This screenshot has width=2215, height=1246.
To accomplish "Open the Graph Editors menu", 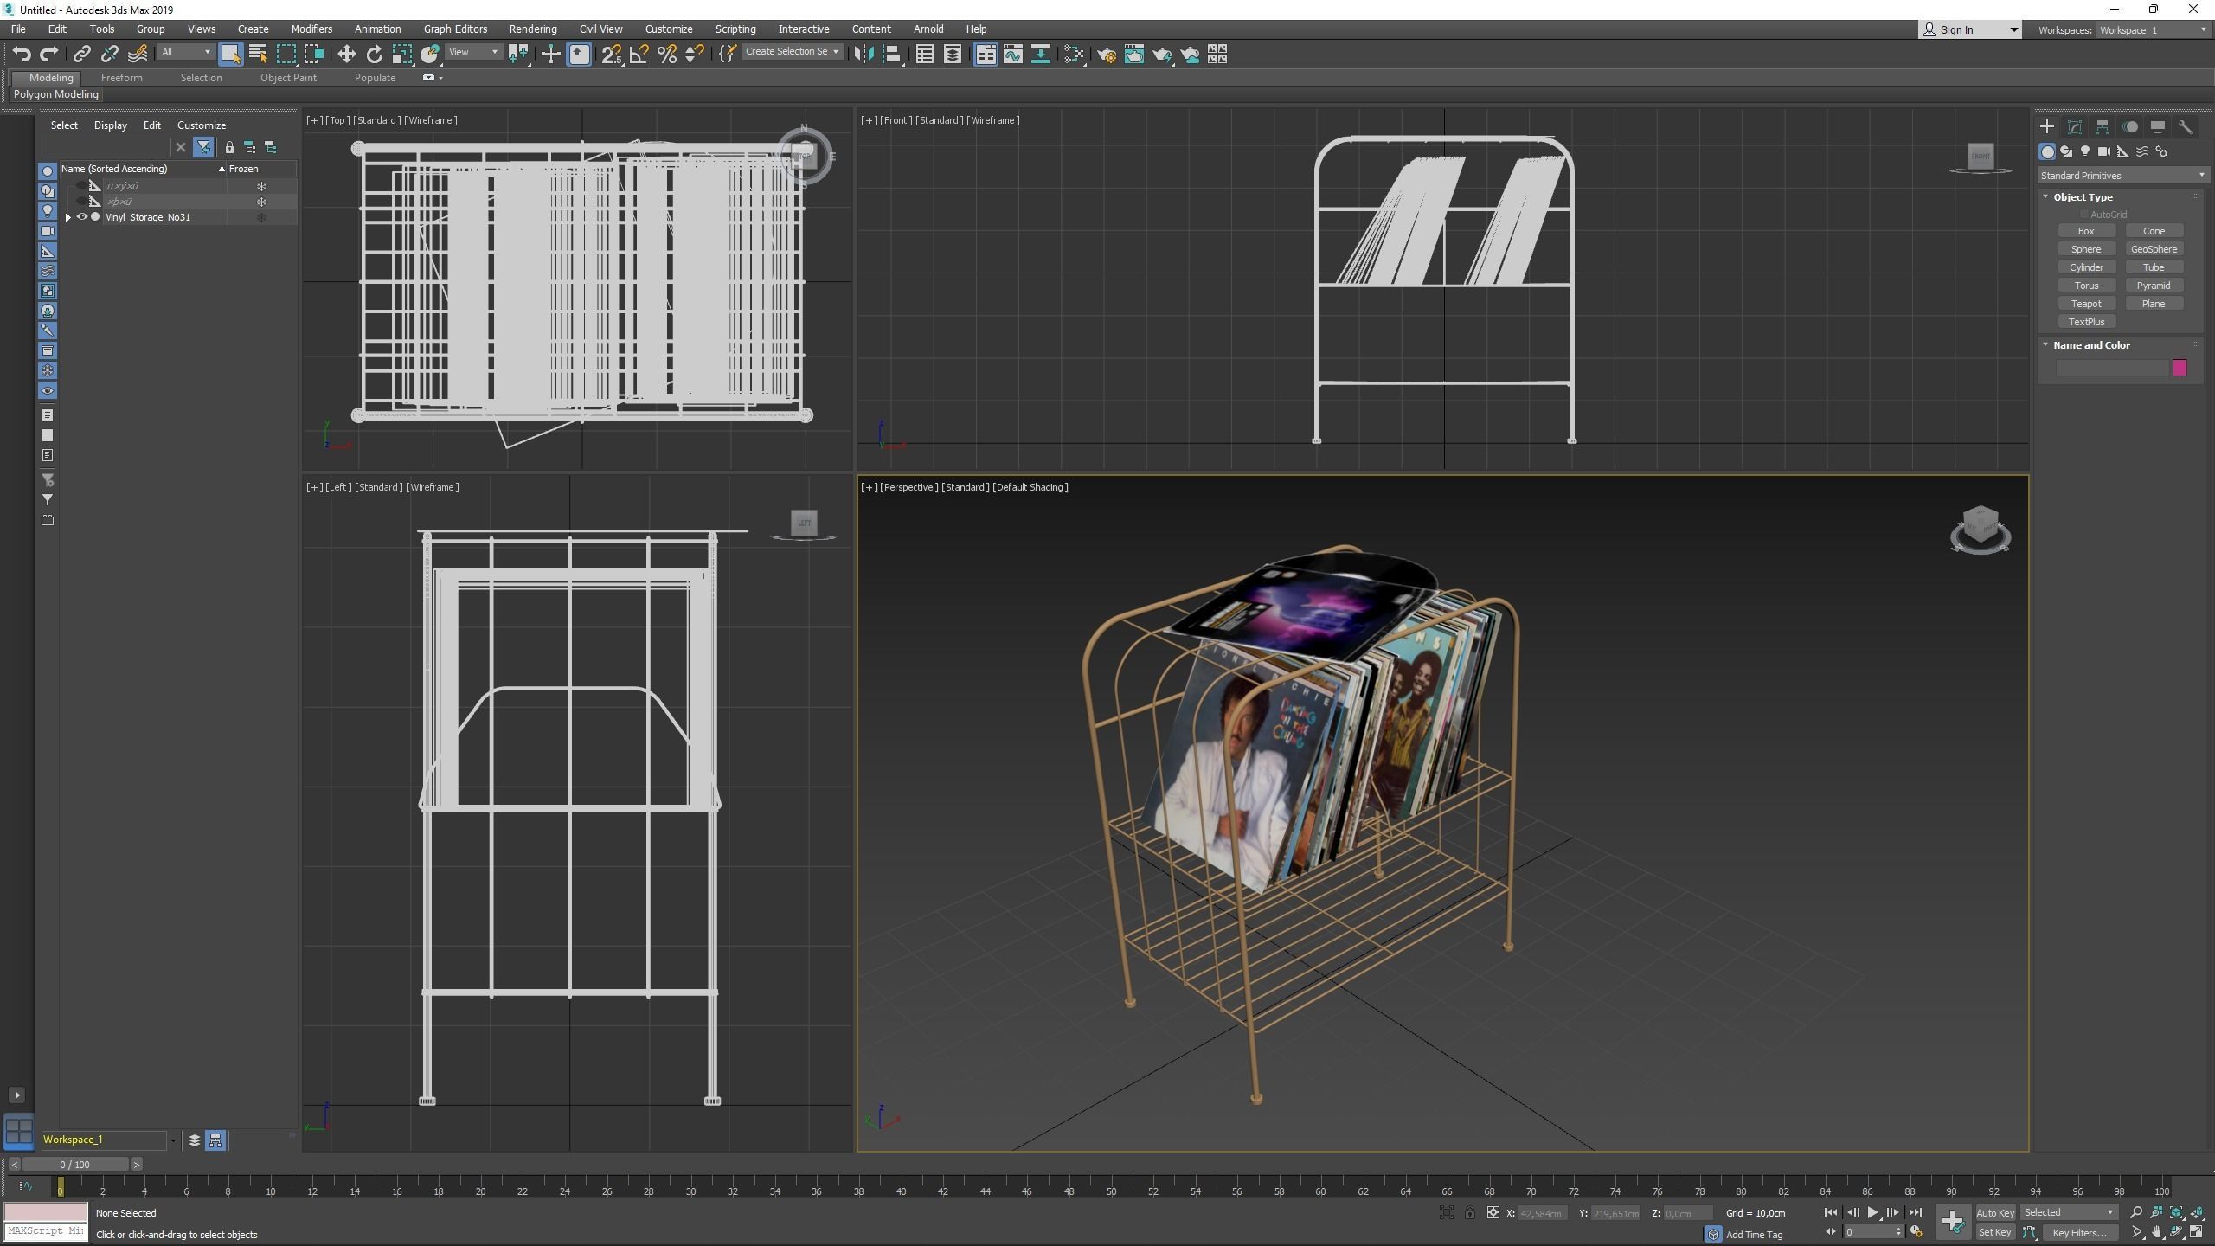I will (455, 29).
